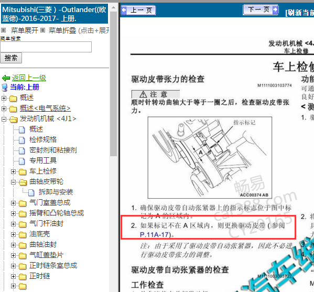Click the page icon beside 检修规格
Screen dimensions: 314x292
point(22,140)
